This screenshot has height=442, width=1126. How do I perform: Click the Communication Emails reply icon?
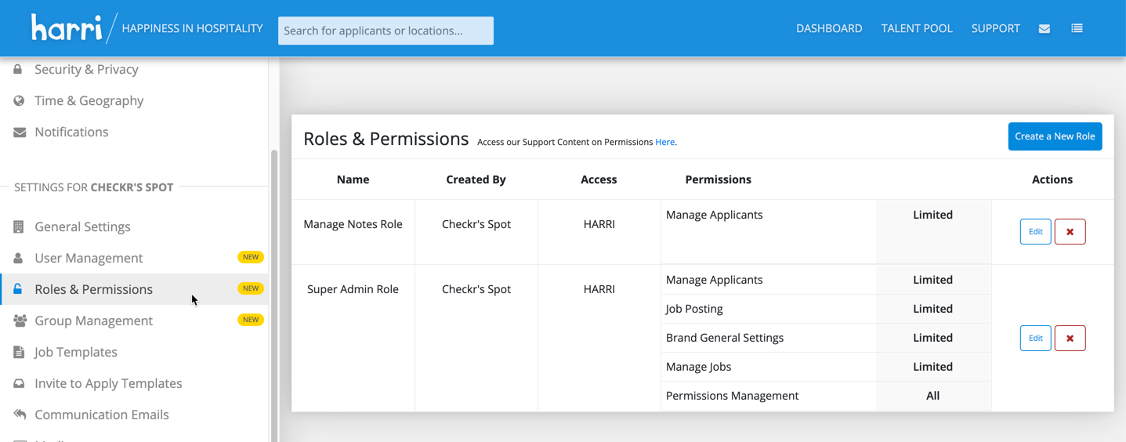click(x=20, y=415)
